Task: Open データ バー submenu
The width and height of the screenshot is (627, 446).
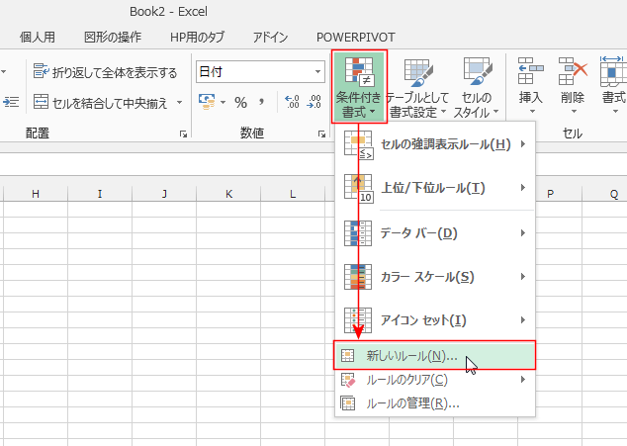Action: tap(435, 233)
